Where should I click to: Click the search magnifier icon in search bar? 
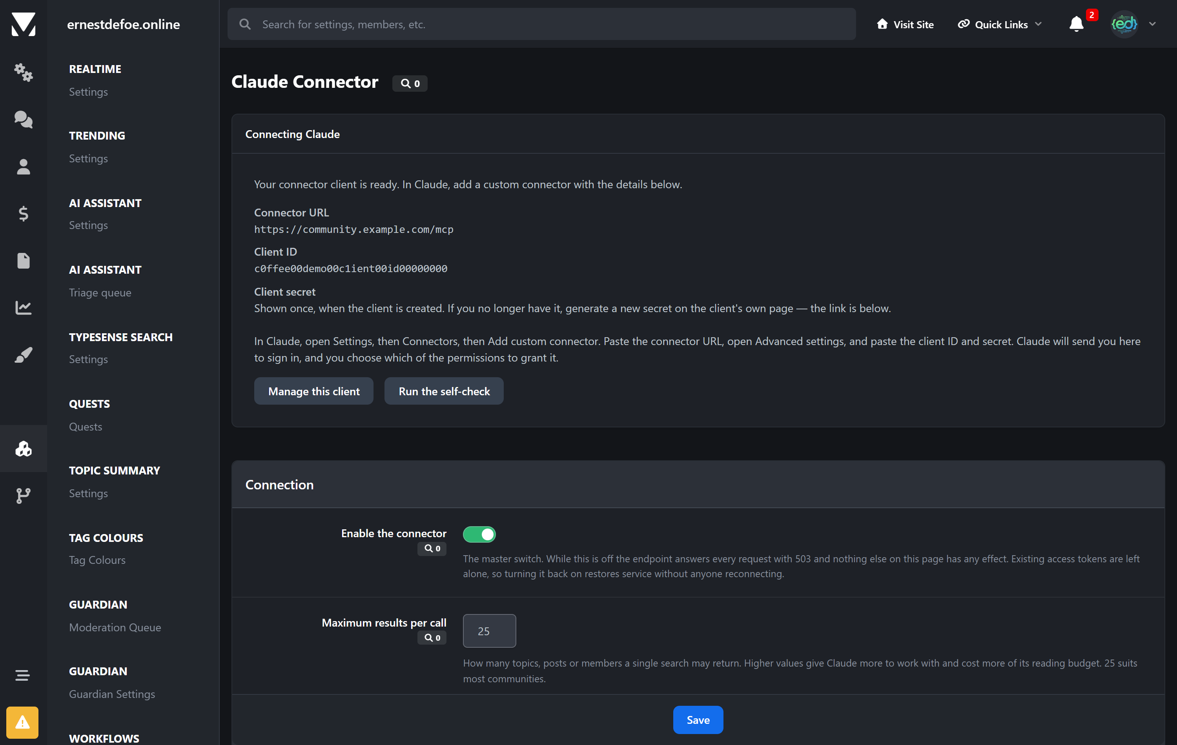[245, 24]
